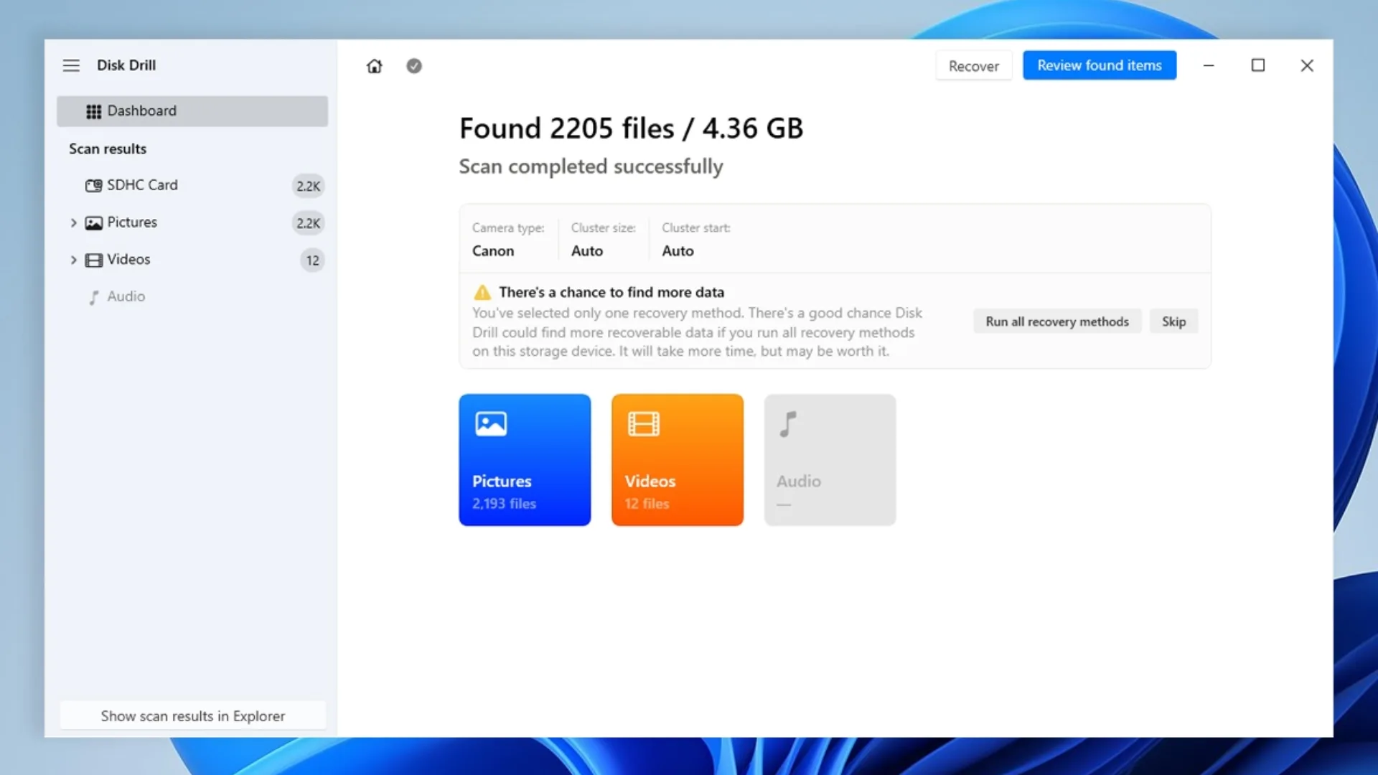Minimize the Disk Drill window
Viewport: 1378px width, 775px height.
point(1209,65)
